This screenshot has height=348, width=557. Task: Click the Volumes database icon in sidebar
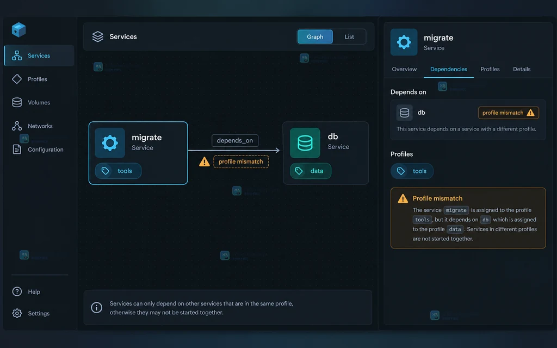click(17, 102)
